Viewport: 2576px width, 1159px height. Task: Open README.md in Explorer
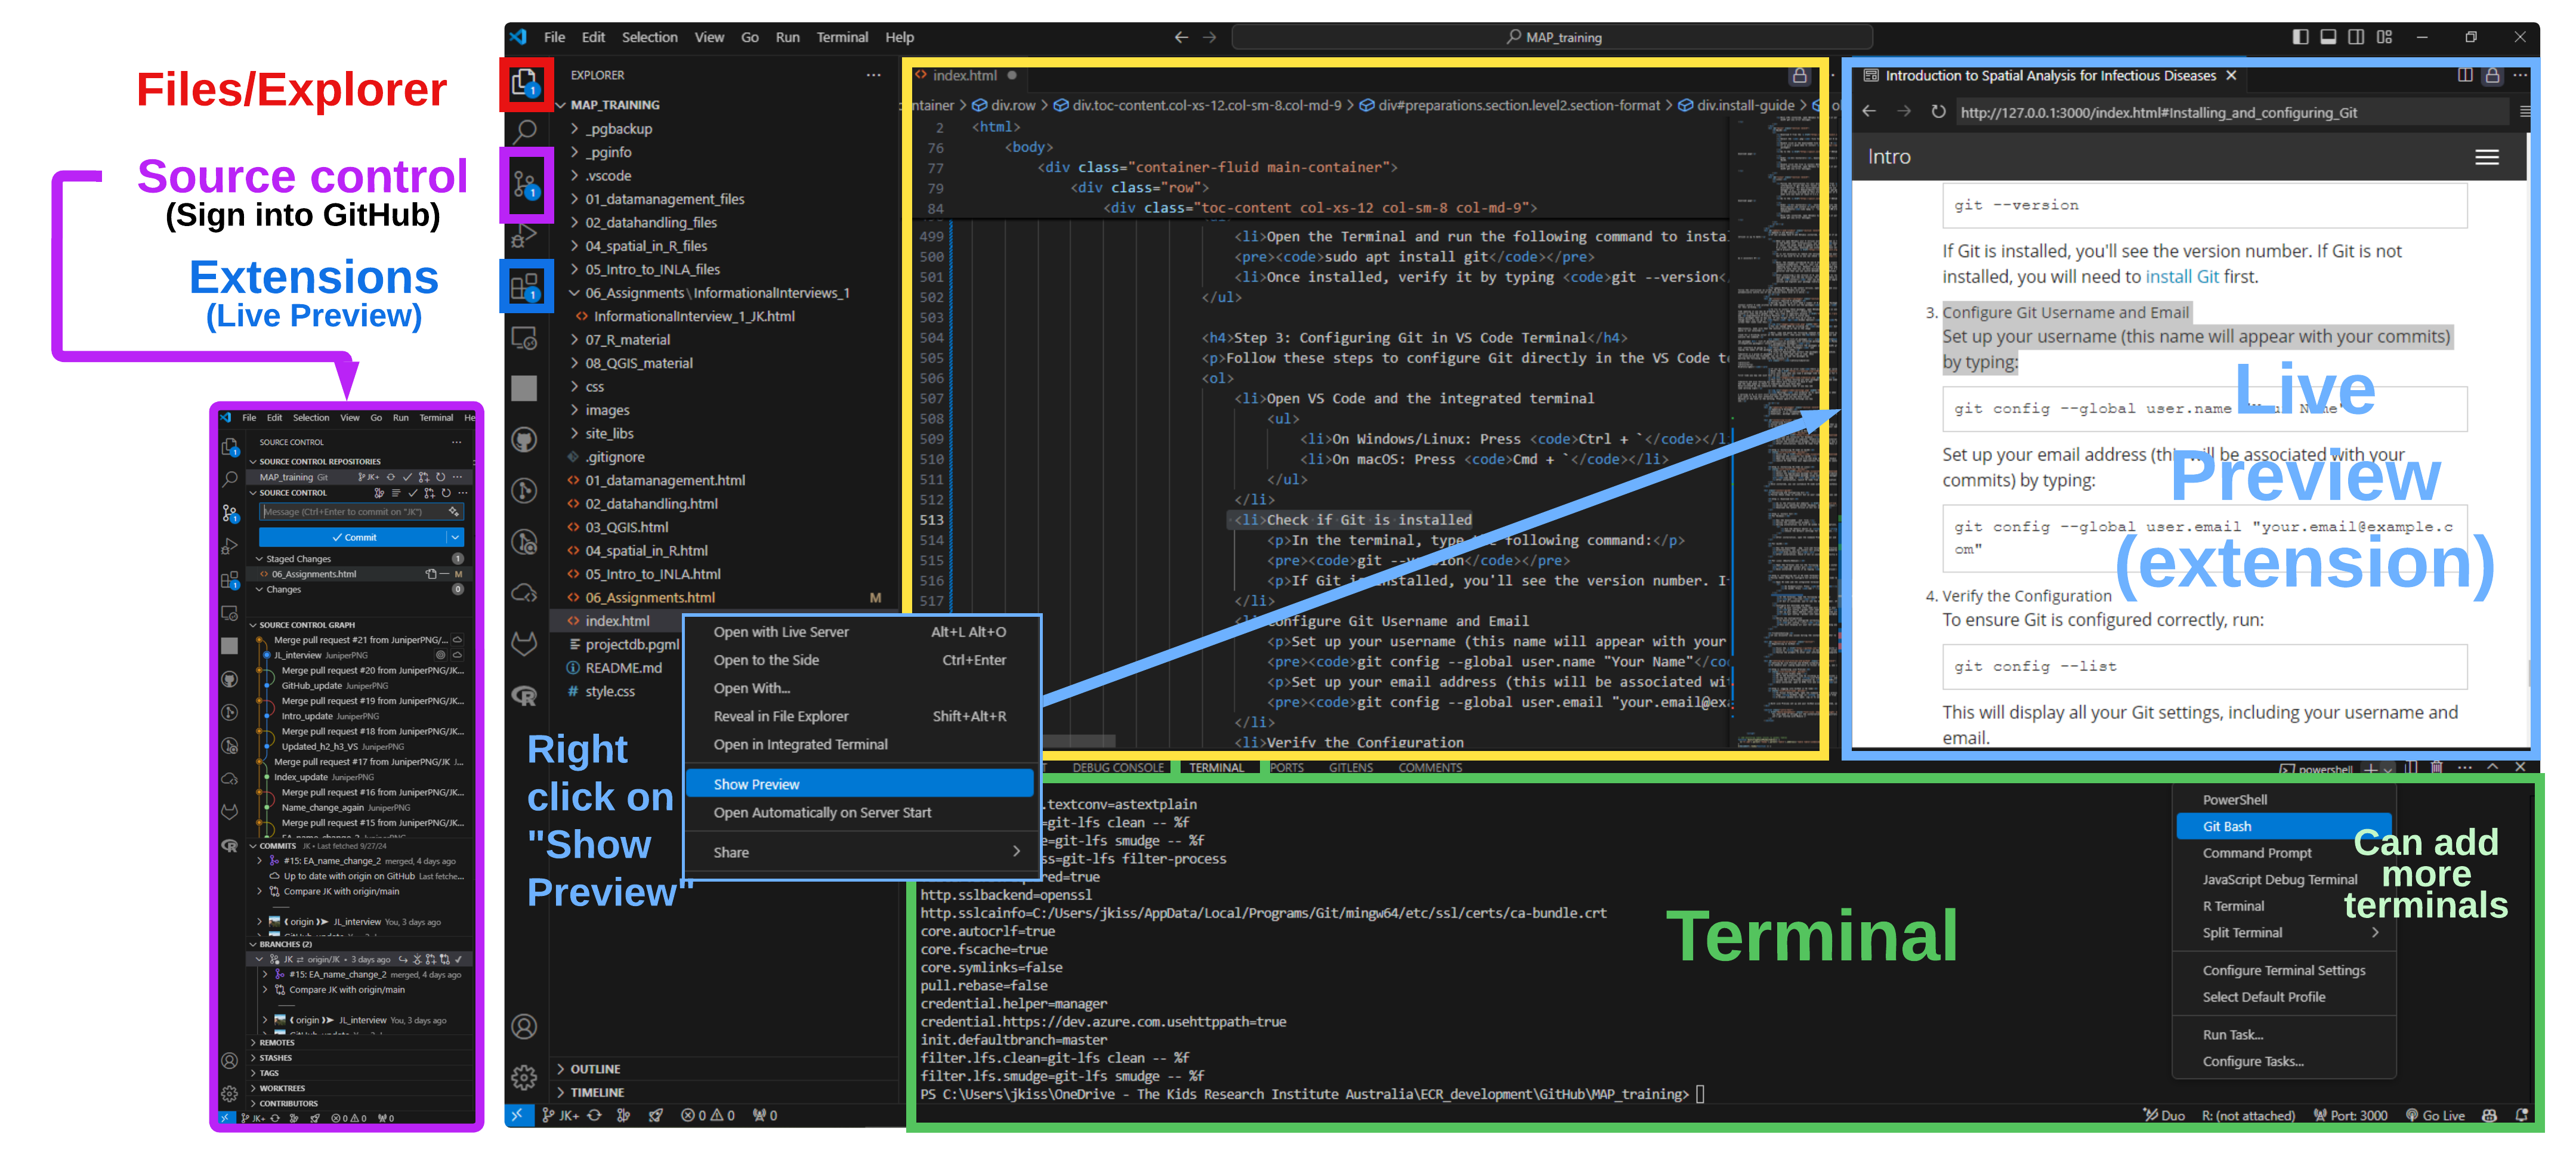click(x=623, y=668)
